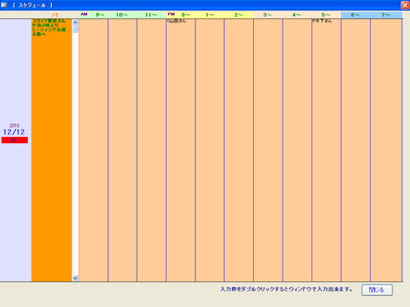Click the 2~ PM schedule column
This screenshot has height=307, width=410.
click(x=239, y=150)
